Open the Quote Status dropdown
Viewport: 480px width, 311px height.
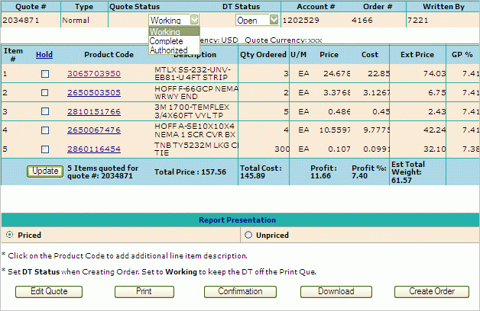(x=194, y=21)
